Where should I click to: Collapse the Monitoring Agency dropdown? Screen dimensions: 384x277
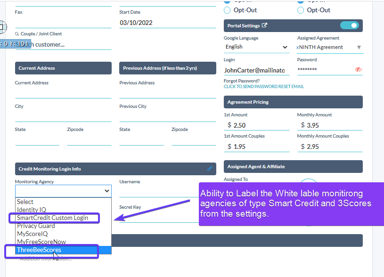point(63,191)
